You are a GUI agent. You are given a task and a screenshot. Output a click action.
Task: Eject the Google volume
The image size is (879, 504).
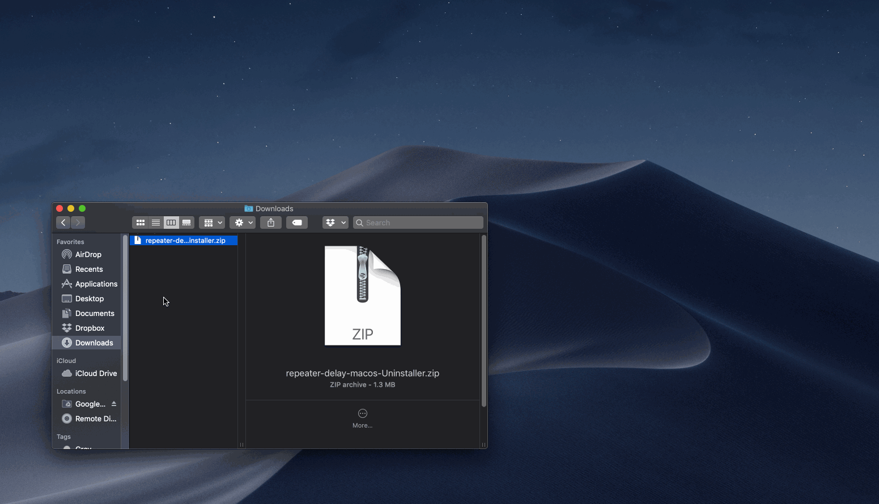point(114,404)
